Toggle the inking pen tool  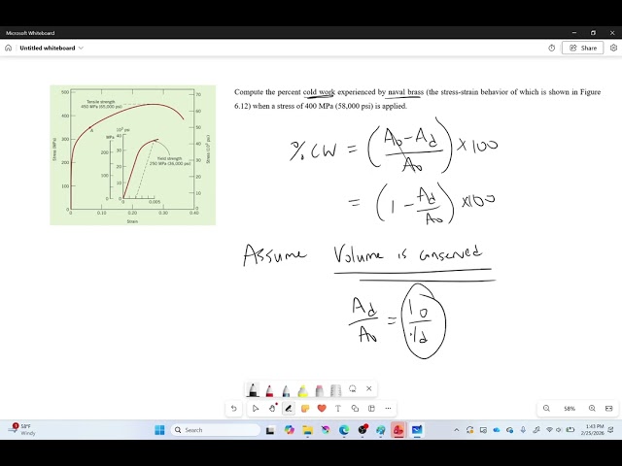(x=289, y=408)
